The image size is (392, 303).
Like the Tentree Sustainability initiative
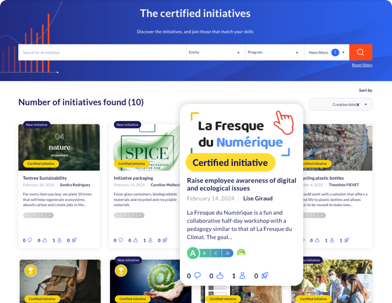tap(44, 240)
